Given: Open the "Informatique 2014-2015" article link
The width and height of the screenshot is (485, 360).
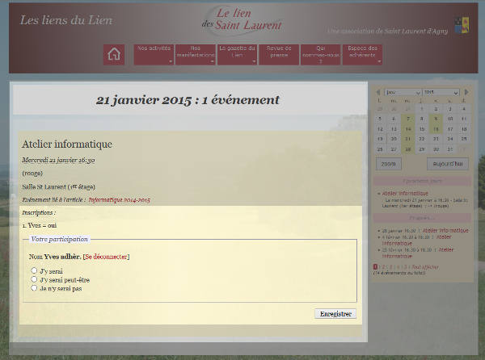Looking at the screenshot, I should [120, 199].
